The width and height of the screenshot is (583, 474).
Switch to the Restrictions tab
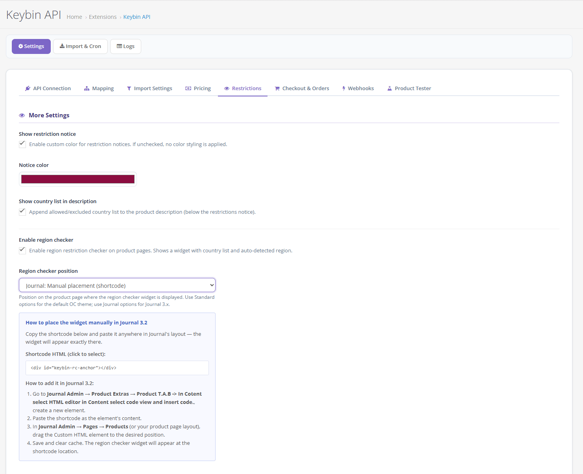[243, 89]
